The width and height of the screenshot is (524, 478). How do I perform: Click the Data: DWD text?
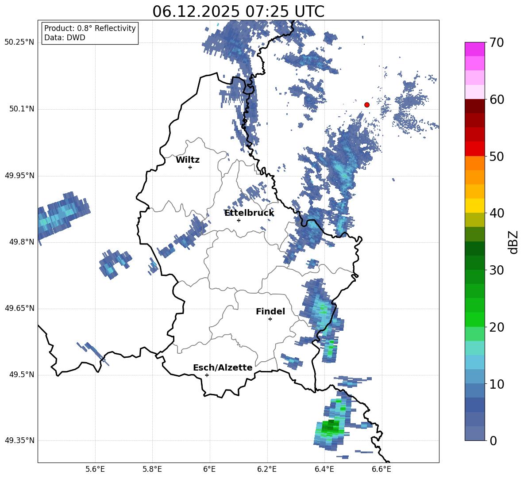click(x=65, y=38)
